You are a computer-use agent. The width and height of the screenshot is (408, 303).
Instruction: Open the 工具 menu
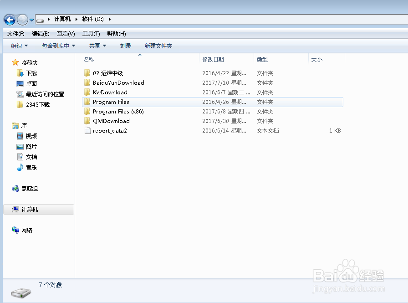click(x=90, y=33)
